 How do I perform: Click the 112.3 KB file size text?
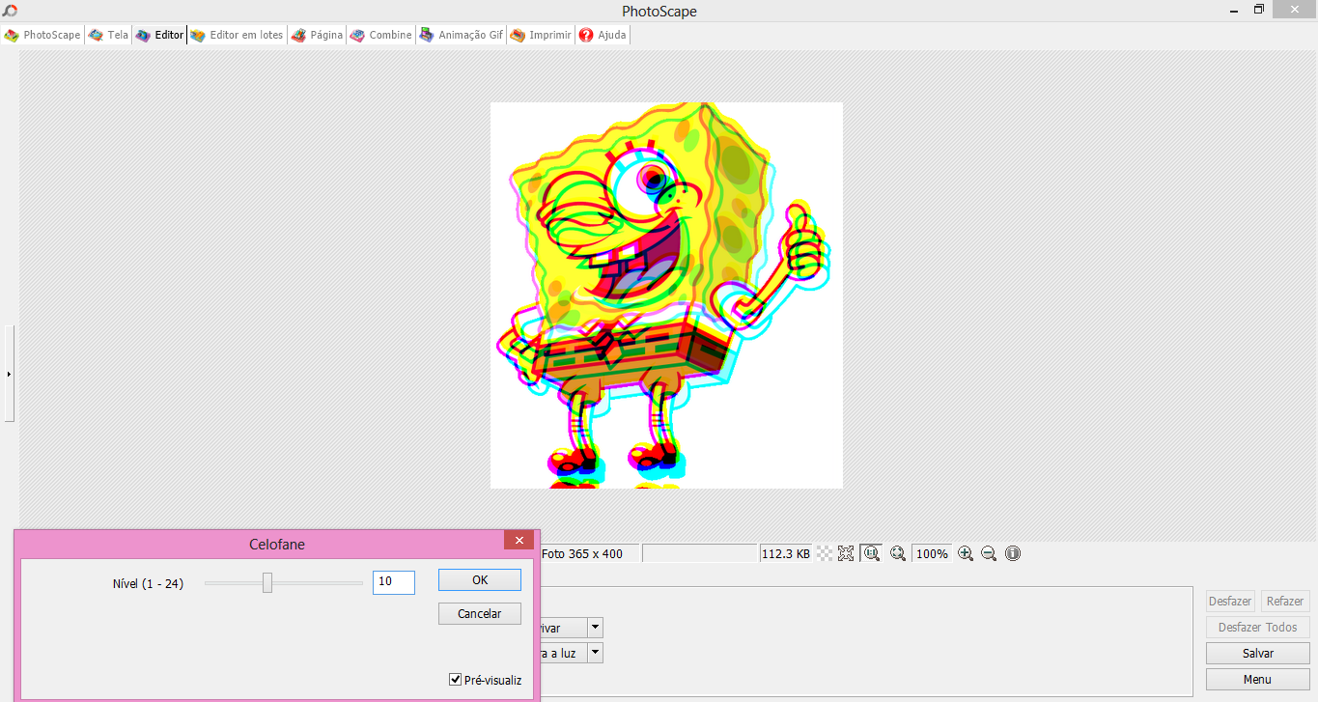[785, 553]
